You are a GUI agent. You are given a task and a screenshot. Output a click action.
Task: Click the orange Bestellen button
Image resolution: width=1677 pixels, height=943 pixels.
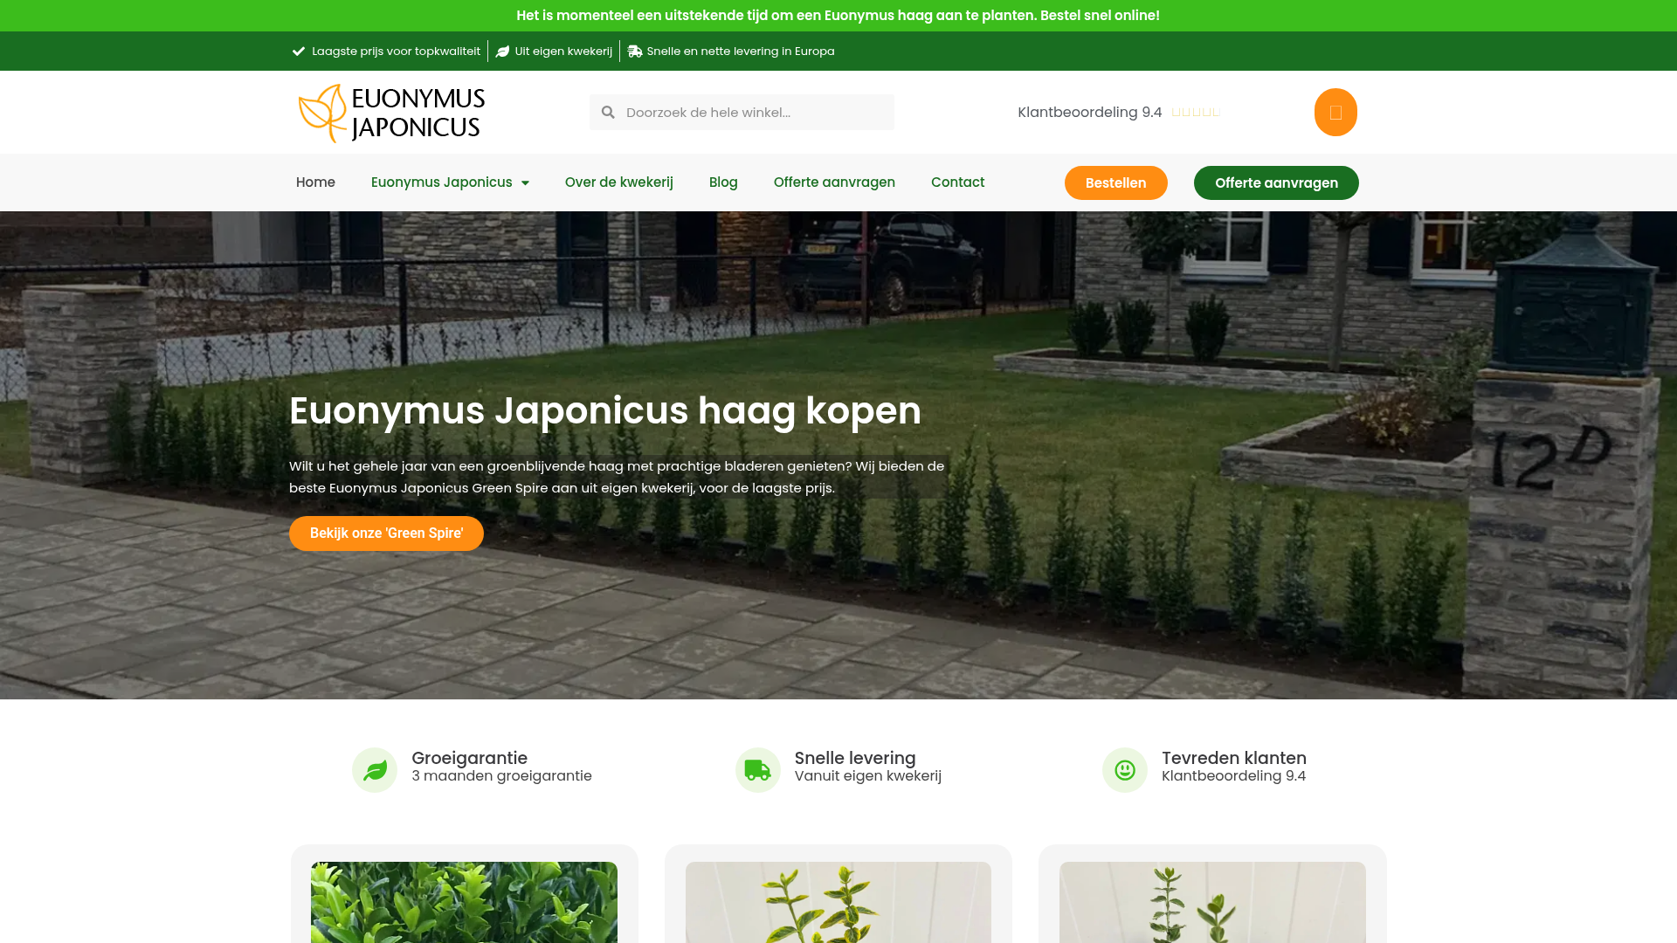tap(1116, 182)
